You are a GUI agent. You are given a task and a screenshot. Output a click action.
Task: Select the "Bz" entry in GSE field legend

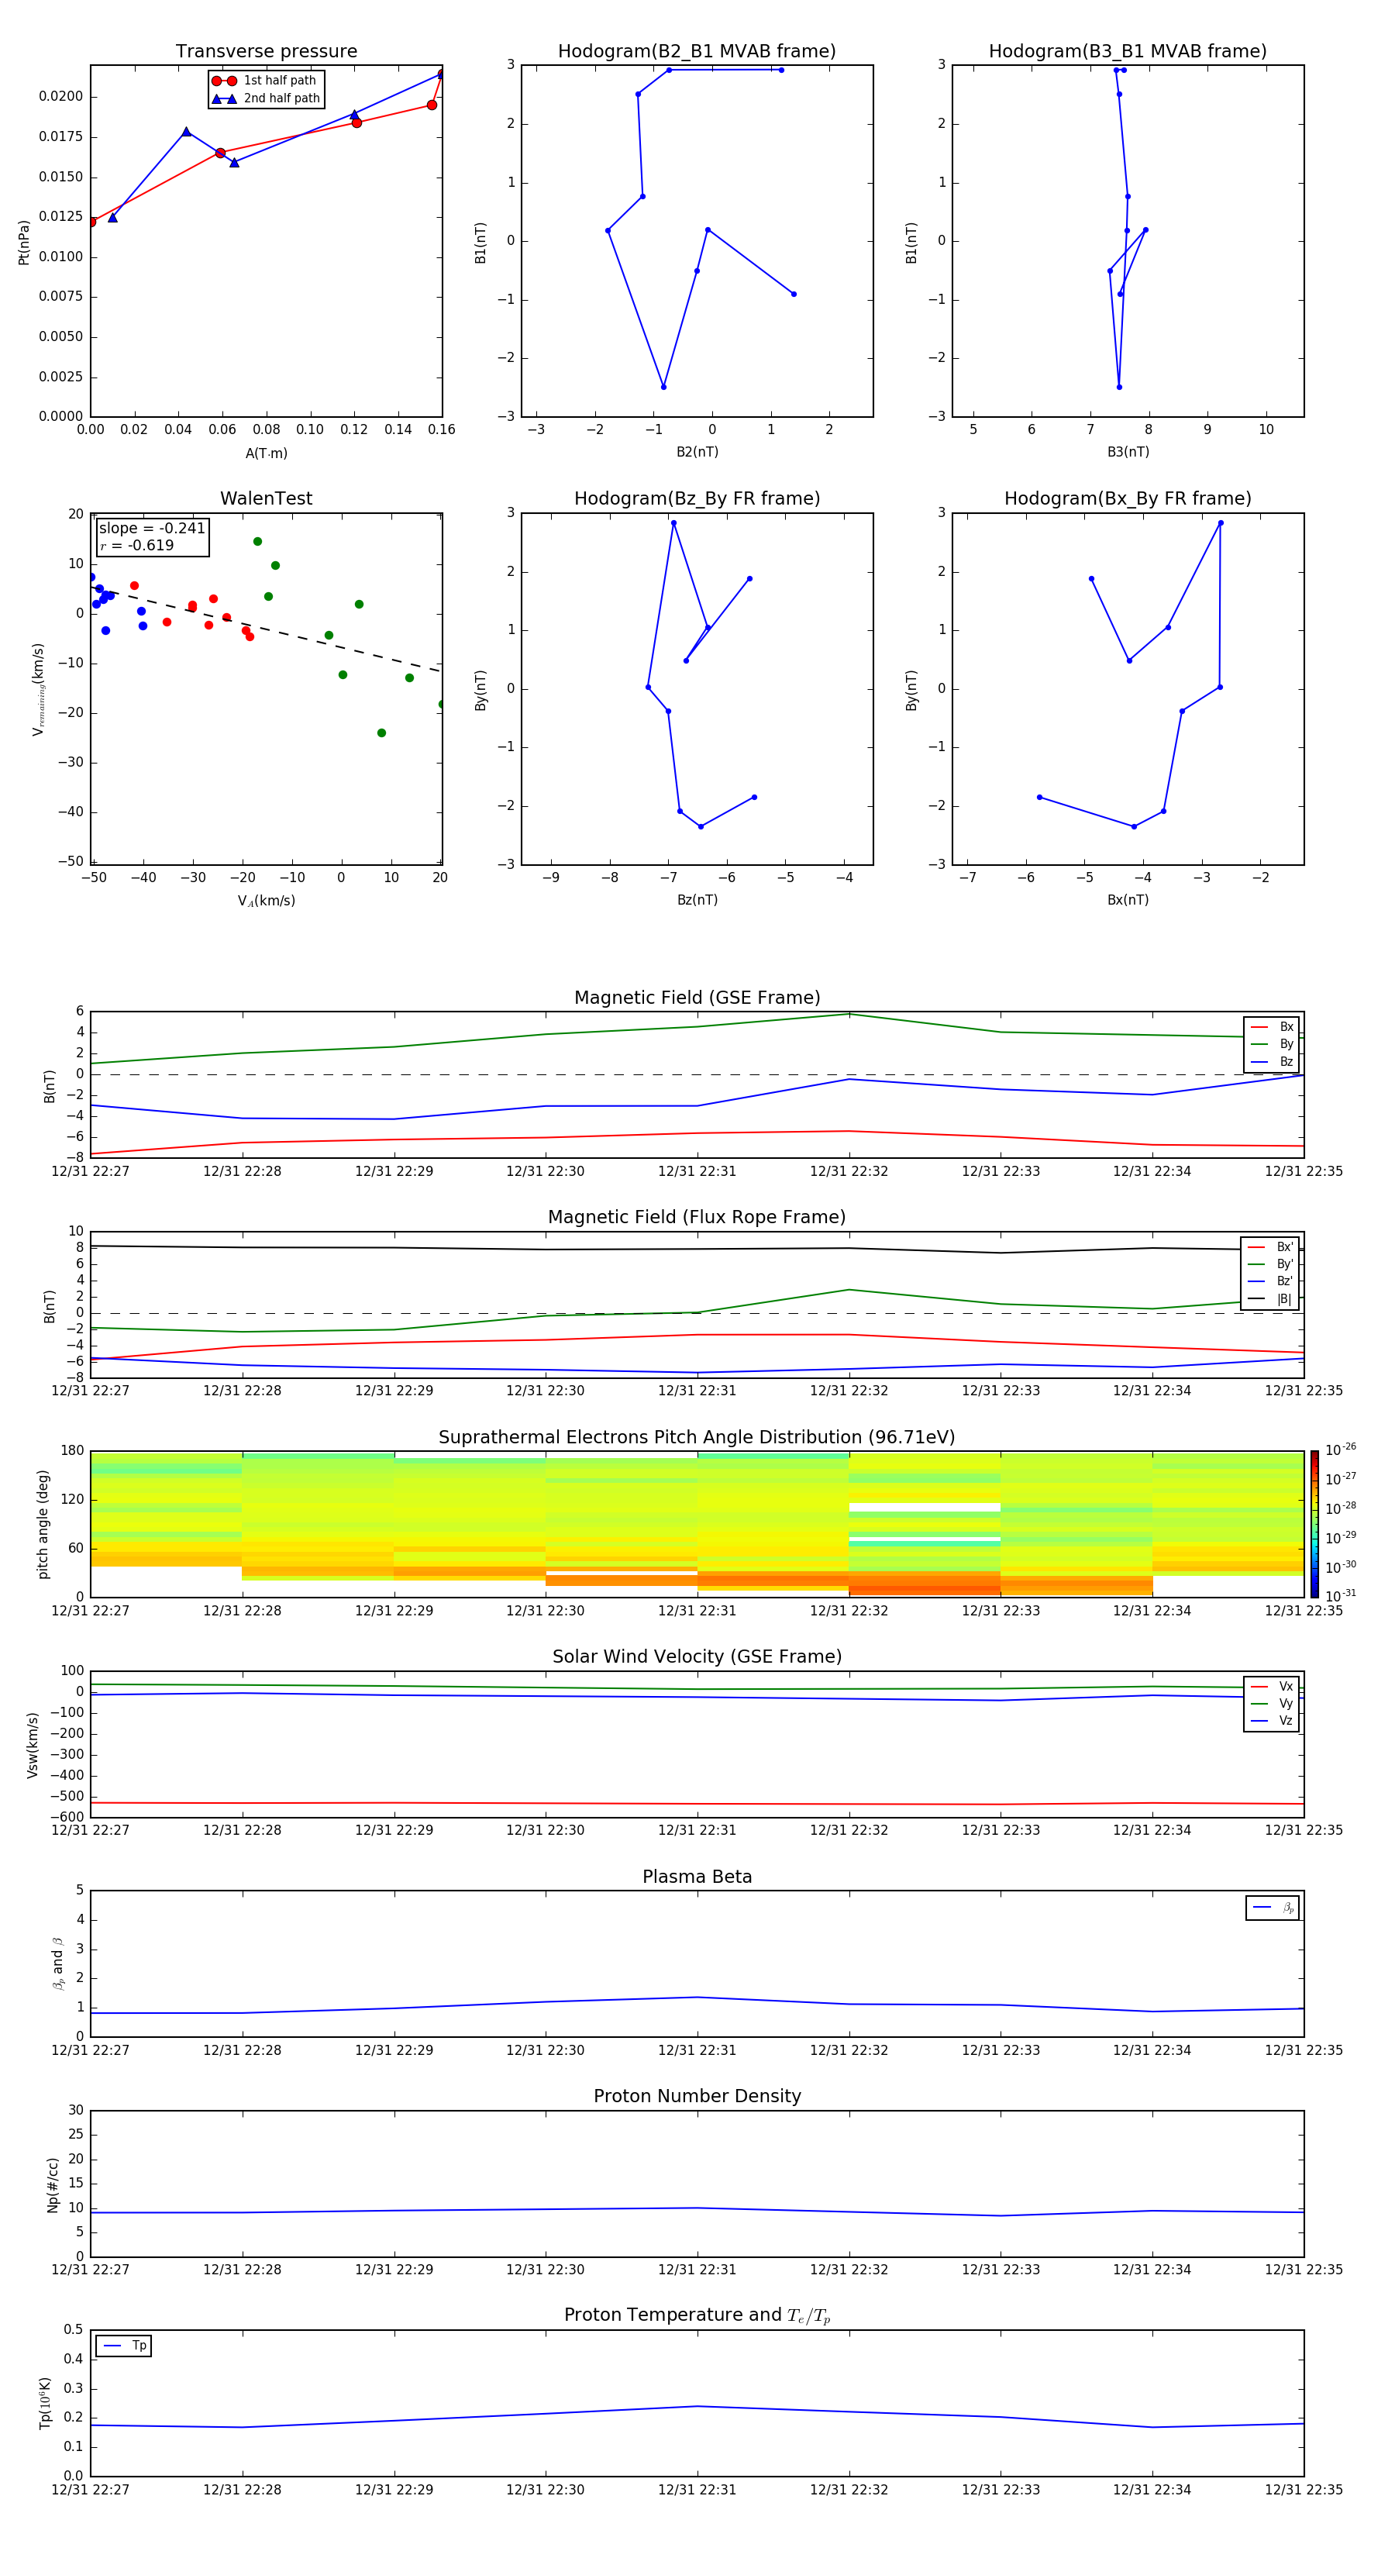pyautogui.click(x=1272, y=1063)
